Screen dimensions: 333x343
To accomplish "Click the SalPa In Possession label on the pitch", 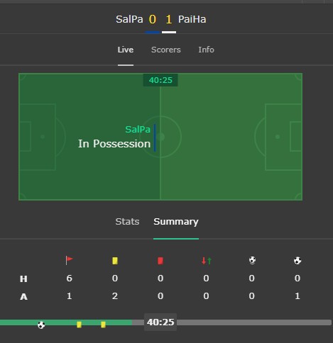I will [114, 137].
